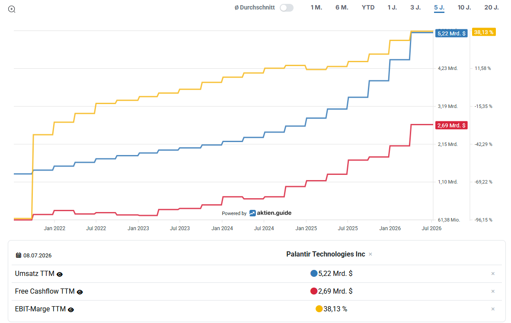
Task: Toggle visibility eye for Free Cashflow TTM
Action: pyautogui.click(x=80, y=292)
